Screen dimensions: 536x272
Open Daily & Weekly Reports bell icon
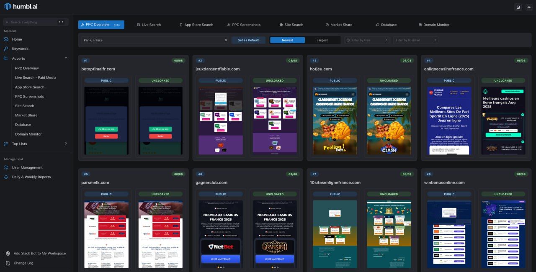[x=6, y=177]
